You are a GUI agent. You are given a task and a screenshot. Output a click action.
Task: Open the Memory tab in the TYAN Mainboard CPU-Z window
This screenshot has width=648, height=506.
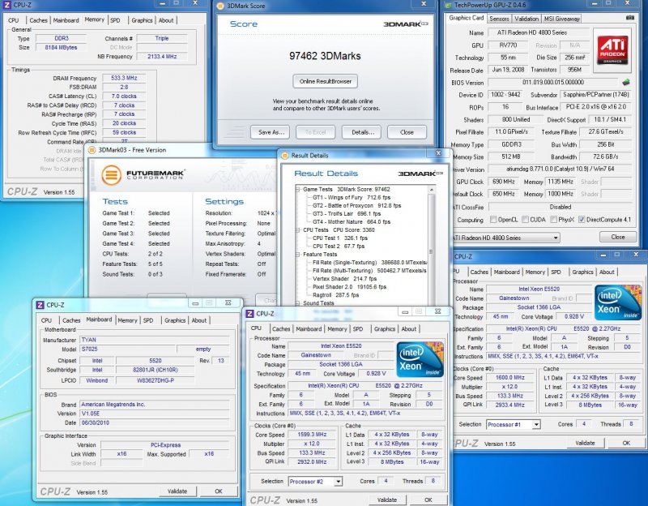[127, 320]
